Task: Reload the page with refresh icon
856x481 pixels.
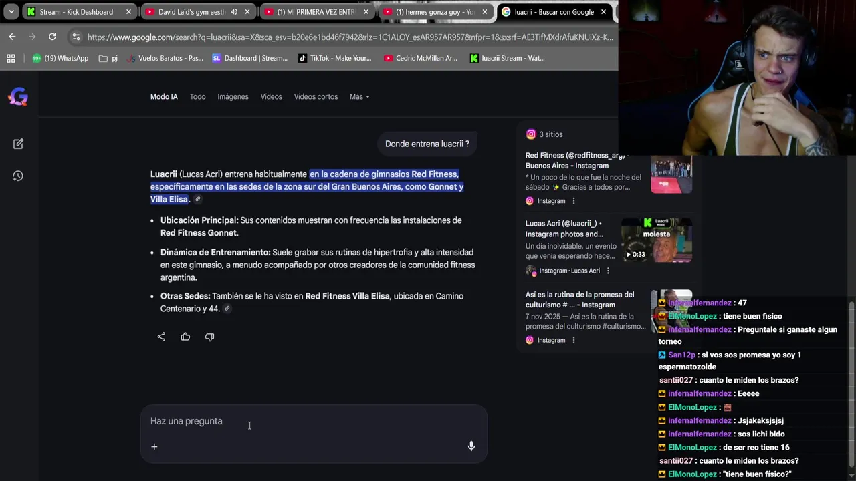Action: click(52, 37)
